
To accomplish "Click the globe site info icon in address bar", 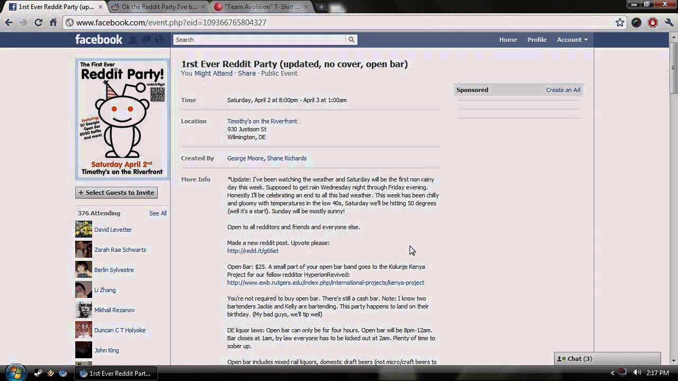I will pos(69,23).
